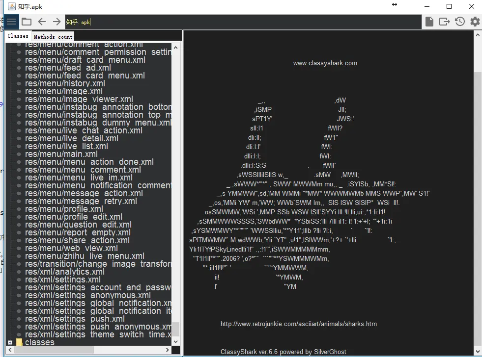Click the export icon with arrow
The height and width of the screenshot is (357, 482).
pos(444,22)
